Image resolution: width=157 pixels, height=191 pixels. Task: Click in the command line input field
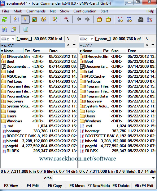click(x=104, y=178)
